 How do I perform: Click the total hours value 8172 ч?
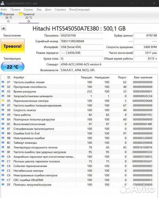click(x=146, y=59)
